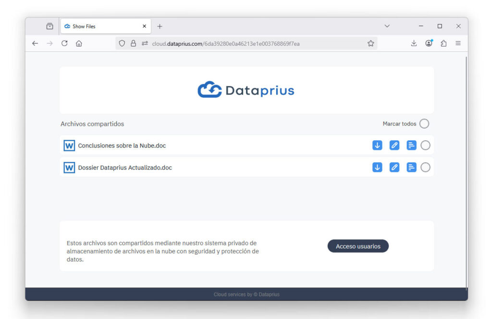Select Dossier Dataprius Actualizado.doc checkbox circle
The width and height of the screenshot is (492, 319).
pyautogui.click(x=426, y=167)
